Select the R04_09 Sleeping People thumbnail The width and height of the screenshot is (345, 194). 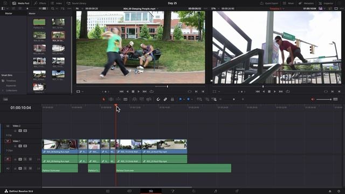tap(58, 35)
